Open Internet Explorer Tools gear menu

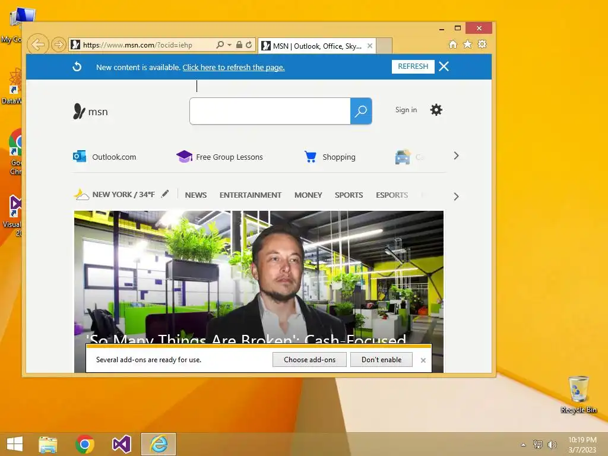pyautogui.click(x=482, y=44)
